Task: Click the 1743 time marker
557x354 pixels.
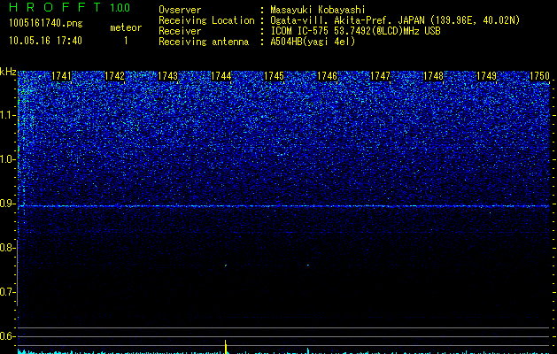Action: coord(167,76)
